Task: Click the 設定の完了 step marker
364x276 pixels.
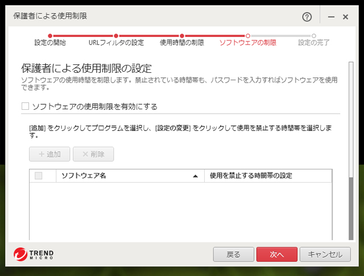Action: [313, 36]
